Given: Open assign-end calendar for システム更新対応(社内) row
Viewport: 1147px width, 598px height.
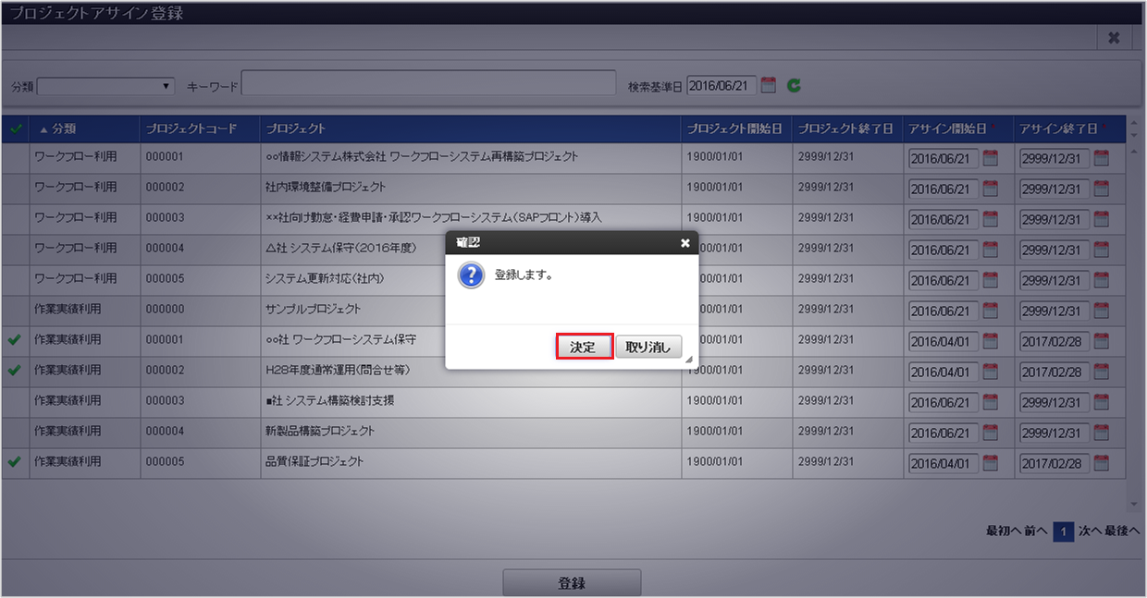Looking at the screenshot, I should click(1102, 280).
